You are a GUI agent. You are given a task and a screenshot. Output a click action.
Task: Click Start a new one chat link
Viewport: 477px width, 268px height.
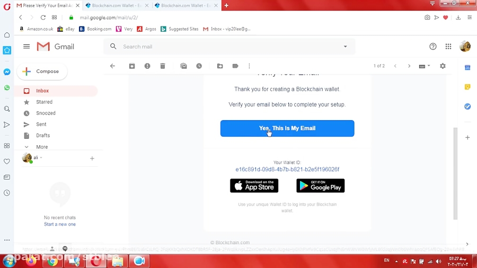click(x=59, y=224)
